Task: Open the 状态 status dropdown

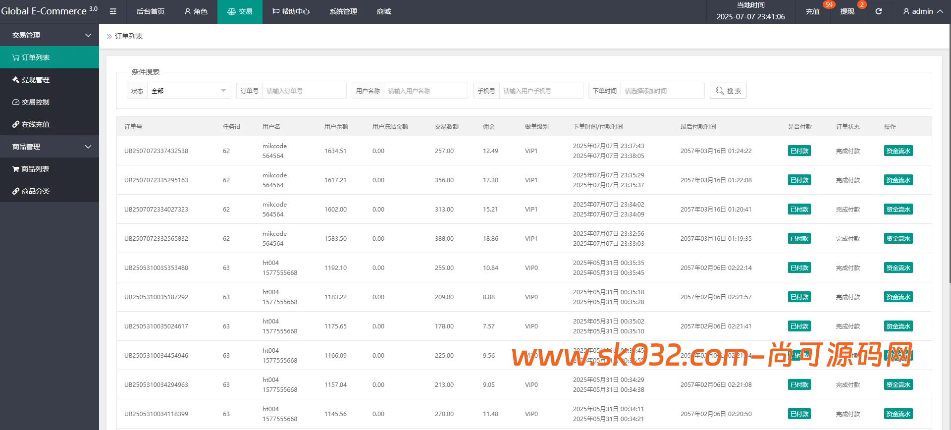Action: [188, 91]
